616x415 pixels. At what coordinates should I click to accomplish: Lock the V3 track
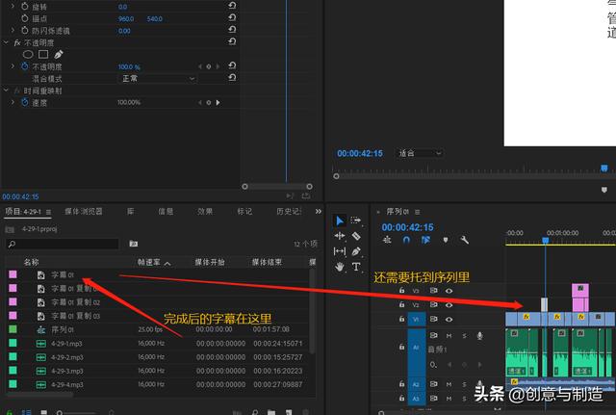pyautogui.click(x=401, y=291)
